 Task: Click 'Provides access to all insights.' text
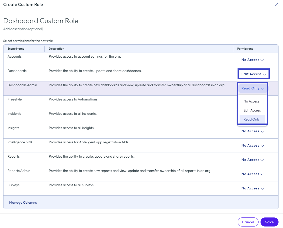point(72,128)
